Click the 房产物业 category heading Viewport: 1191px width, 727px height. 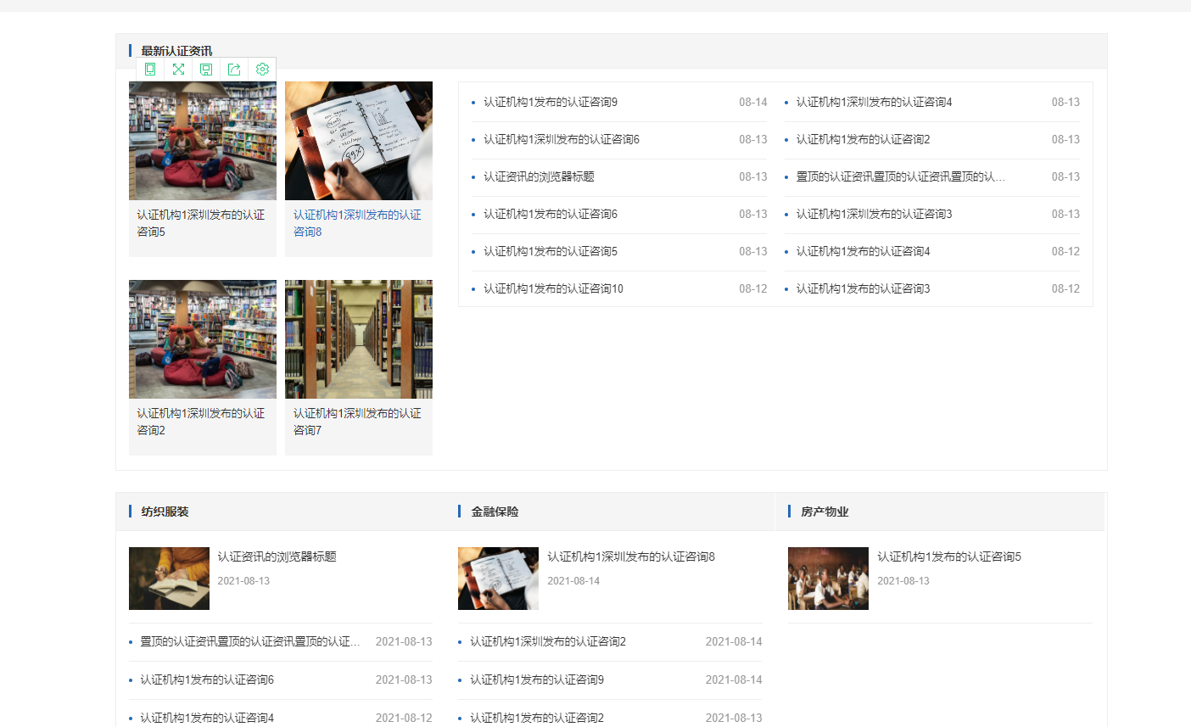(825, 512)
